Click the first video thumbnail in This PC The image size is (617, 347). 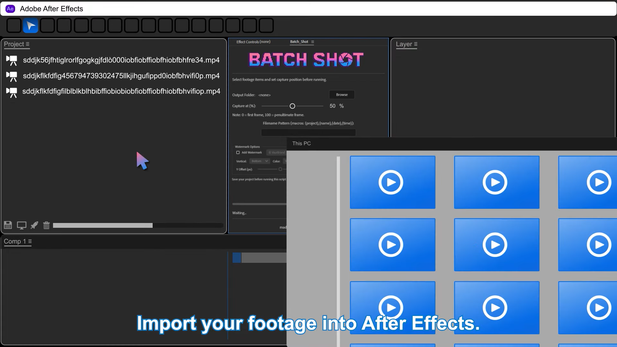(x=392, y=182)
